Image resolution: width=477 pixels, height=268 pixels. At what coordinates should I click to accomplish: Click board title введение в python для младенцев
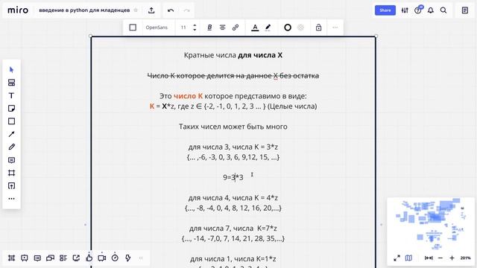click(x=84, y=10)
